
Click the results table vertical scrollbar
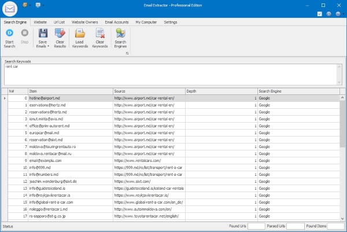[x=342, y=158]
